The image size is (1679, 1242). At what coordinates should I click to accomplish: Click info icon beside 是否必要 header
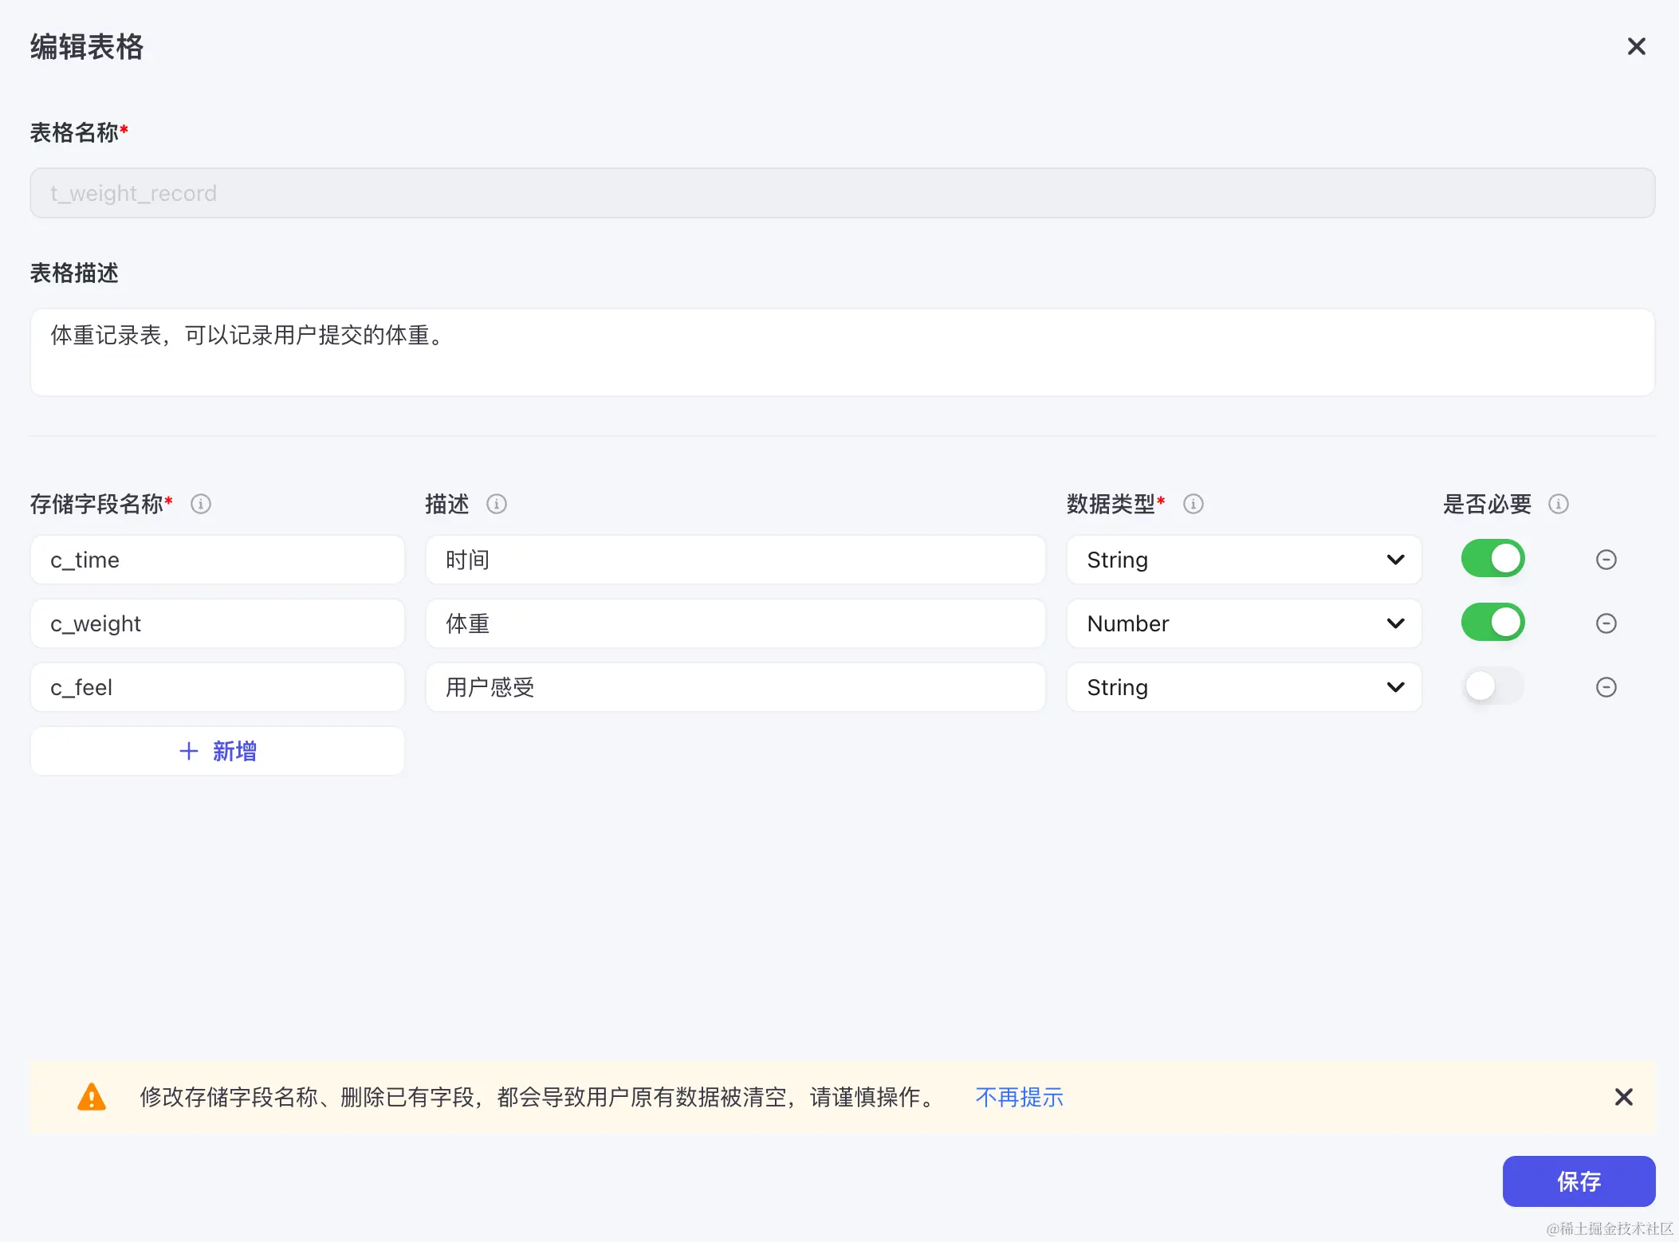pos(1559,504)
